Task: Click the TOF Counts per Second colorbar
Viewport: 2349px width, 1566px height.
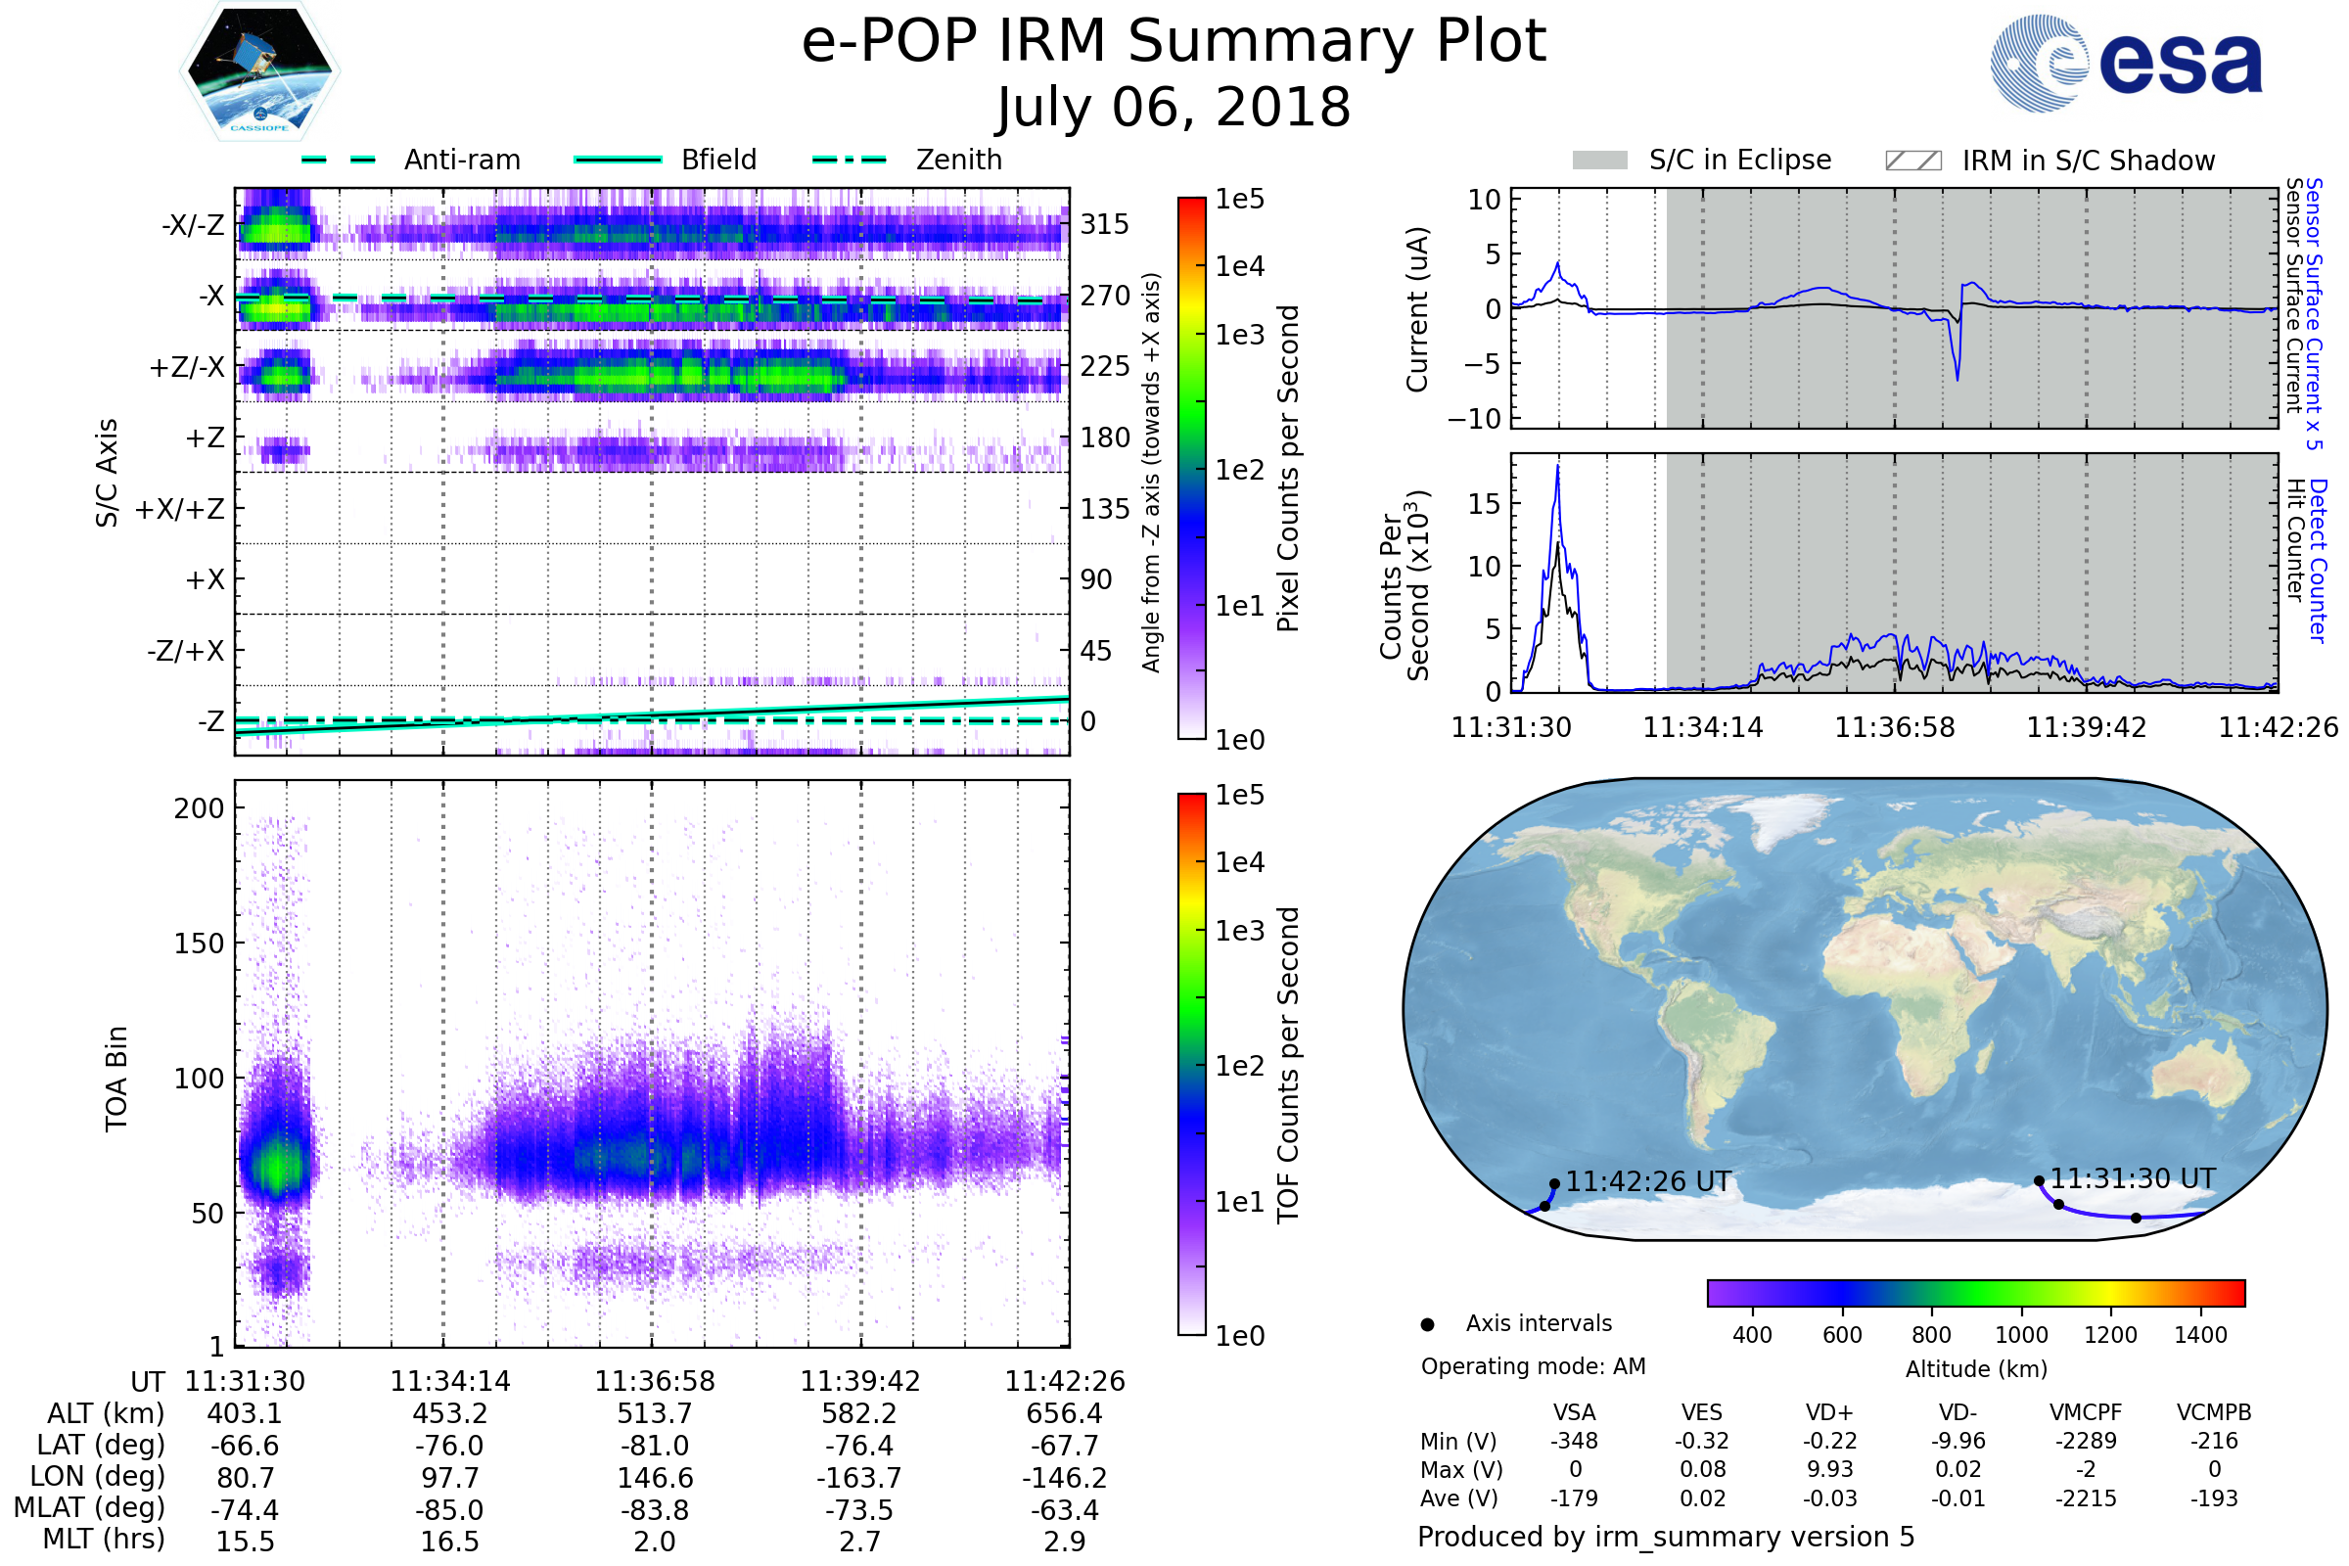Action: point(1191,1064)
